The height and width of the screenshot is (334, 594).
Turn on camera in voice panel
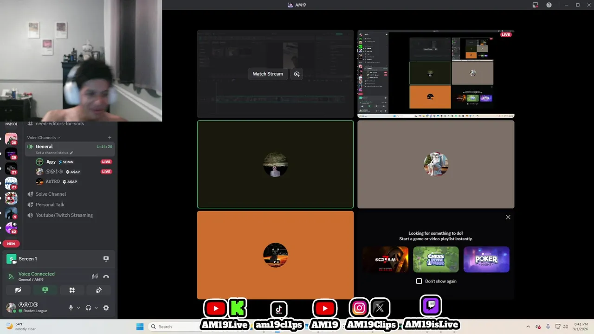coord(18,290)
